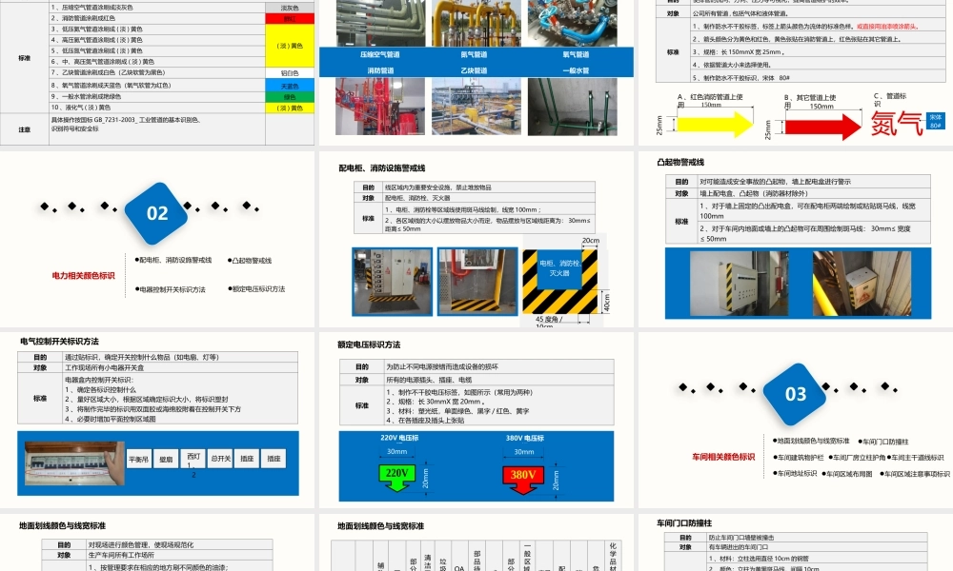The height and width of the screenshot is (571, 953).
Task: Click the yellow-black hazard stripe diagram
Action: click(559, 282)
